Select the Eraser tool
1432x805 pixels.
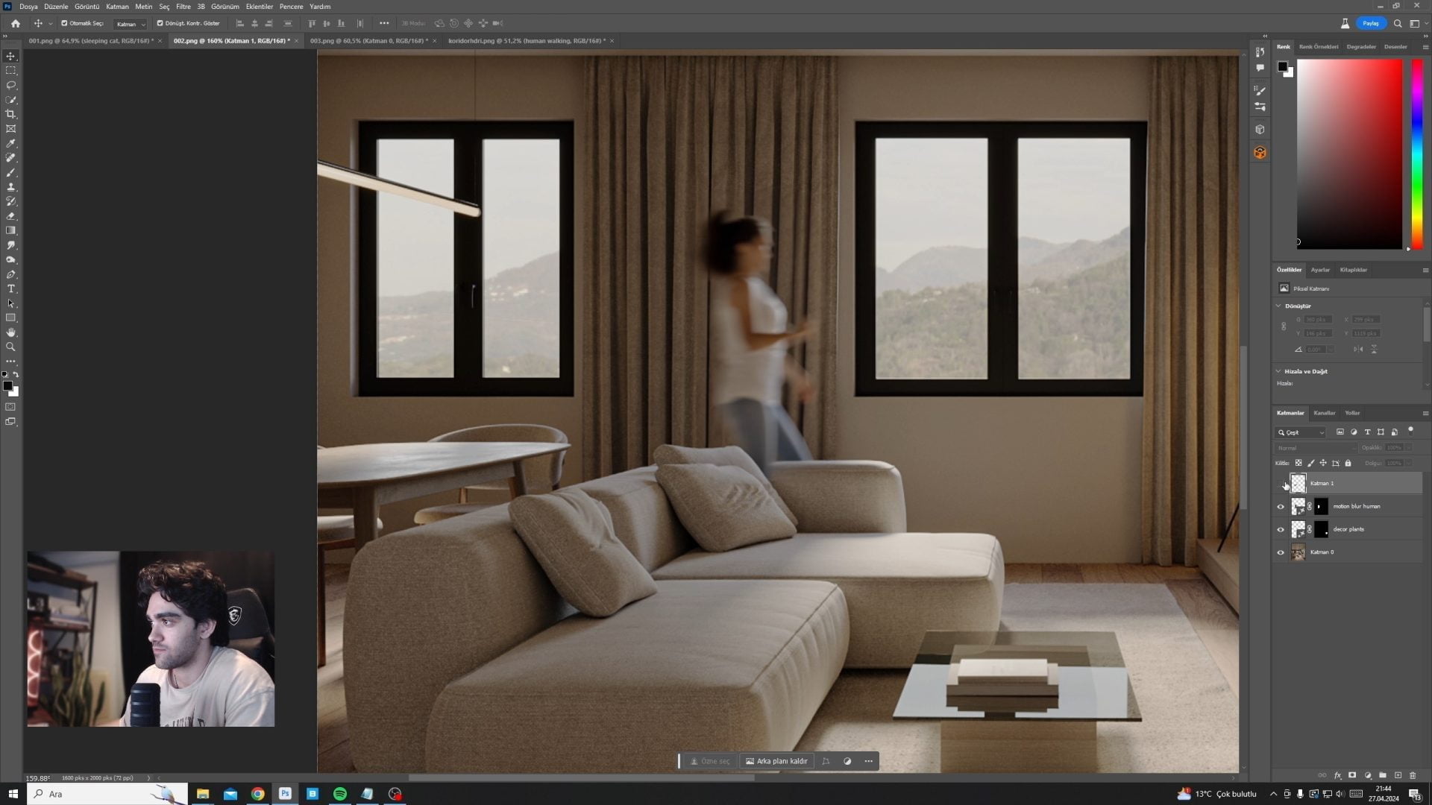10,216
